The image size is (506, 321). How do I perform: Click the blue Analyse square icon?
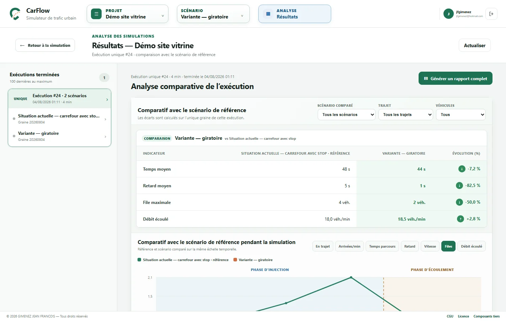click(x=268, y=14)
